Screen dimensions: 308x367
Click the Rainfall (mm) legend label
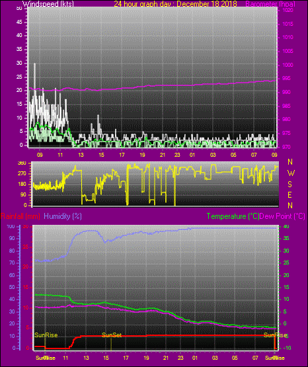pos(20,216)
